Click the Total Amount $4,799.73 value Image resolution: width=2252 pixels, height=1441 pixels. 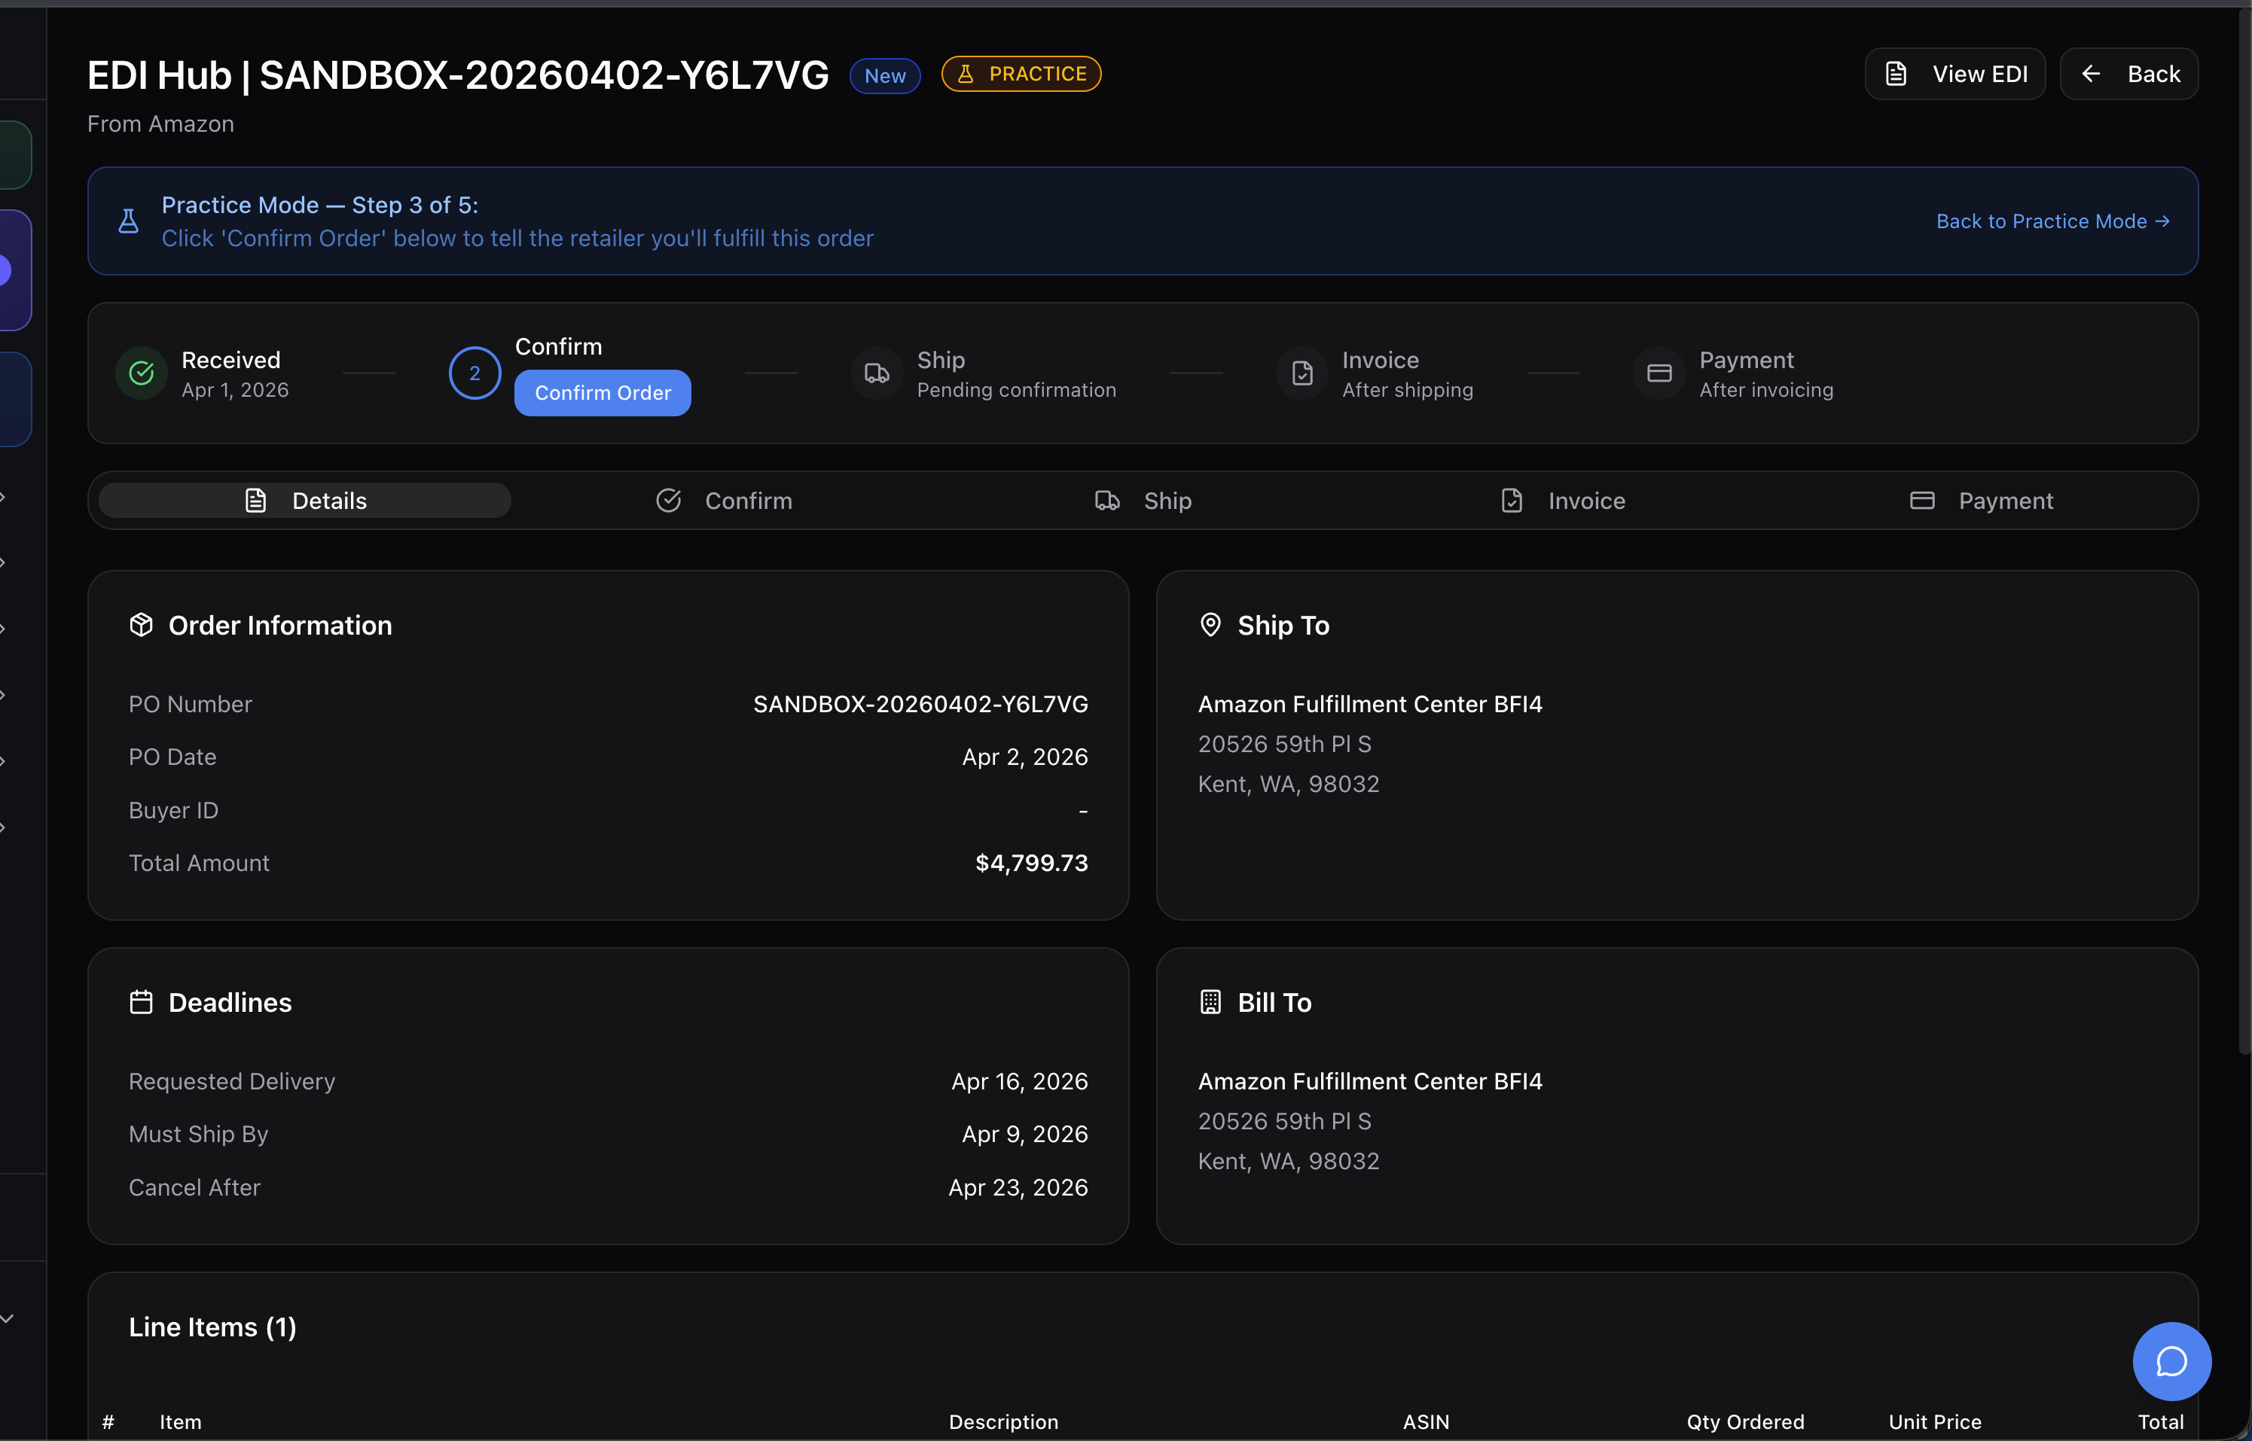[x=1031, y=863]
